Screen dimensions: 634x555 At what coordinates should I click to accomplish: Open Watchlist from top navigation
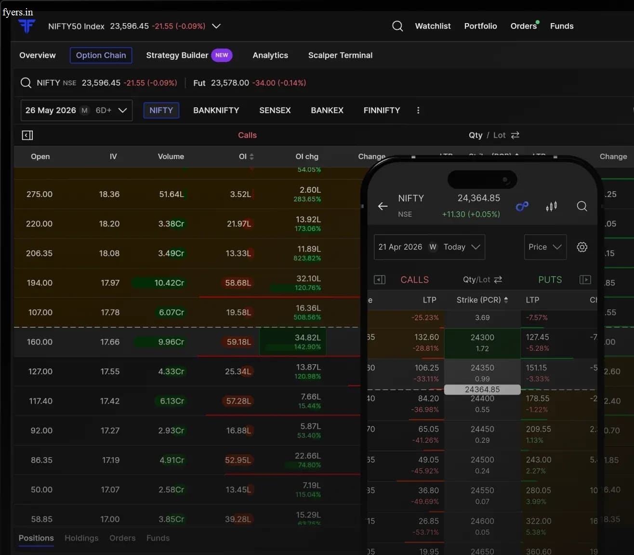(x=433, y=26)
